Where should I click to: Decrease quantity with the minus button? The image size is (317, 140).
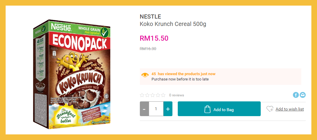(x=144, y=109)
